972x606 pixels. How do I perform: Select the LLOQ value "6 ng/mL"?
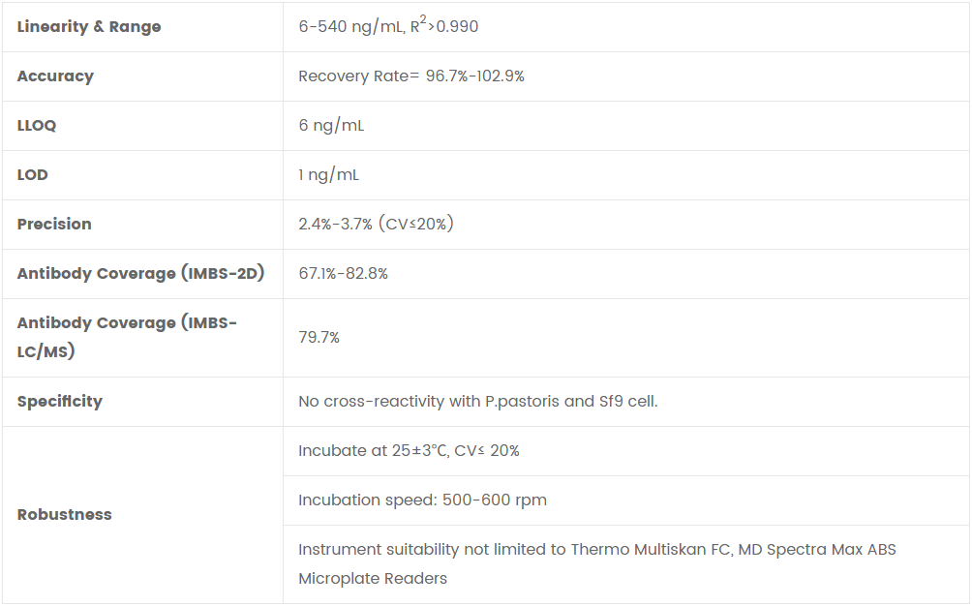331,126
